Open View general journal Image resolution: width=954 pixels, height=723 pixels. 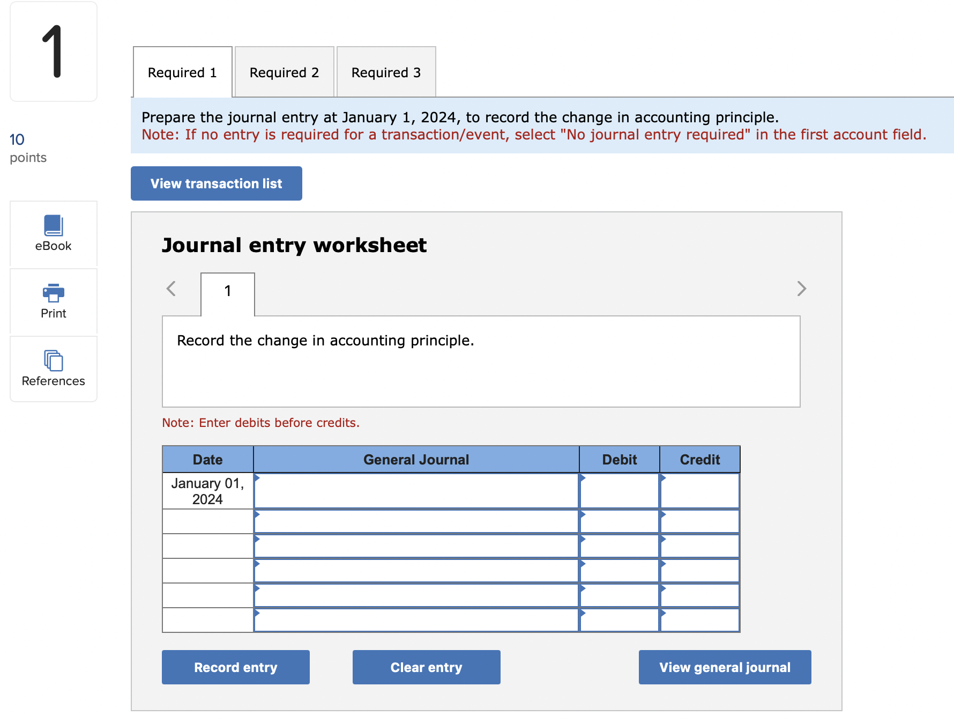click(725, 667)
